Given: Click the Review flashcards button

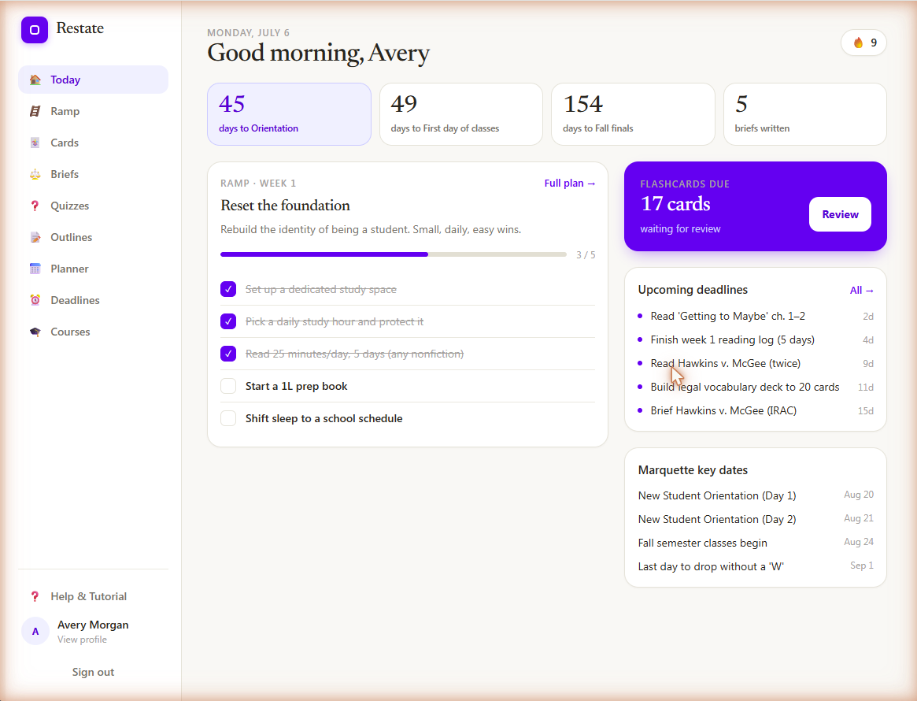Looking at the screenshot, I should [x=840, y=214].
